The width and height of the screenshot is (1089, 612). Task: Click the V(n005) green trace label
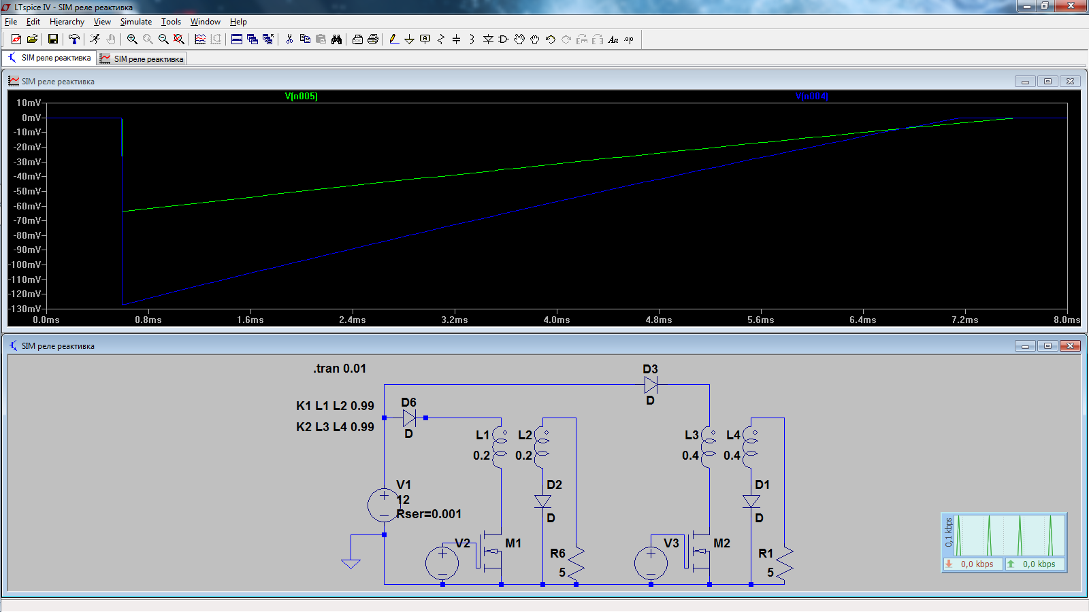tap(301, 97)
